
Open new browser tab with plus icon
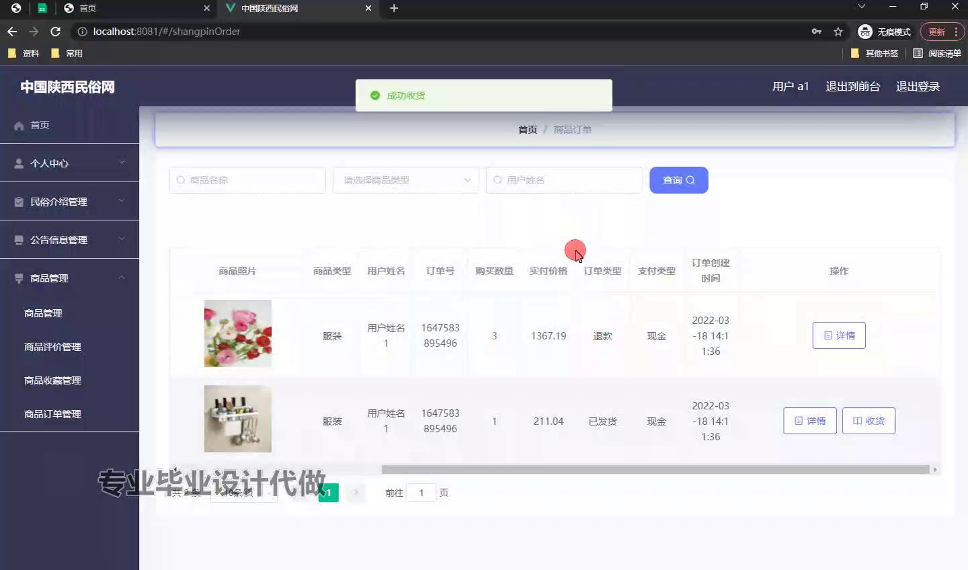pos(394,8)
